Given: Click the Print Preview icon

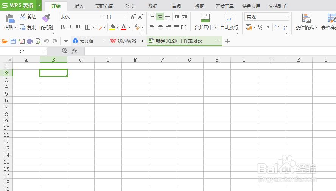Looking at the screenshot, I should click(38, 41).
